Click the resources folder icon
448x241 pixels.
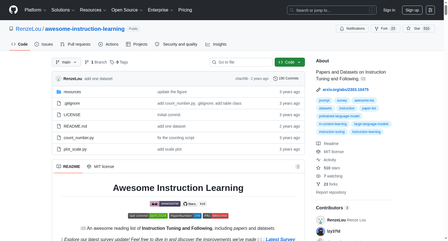pyautogui.click(x=59, y=92)
